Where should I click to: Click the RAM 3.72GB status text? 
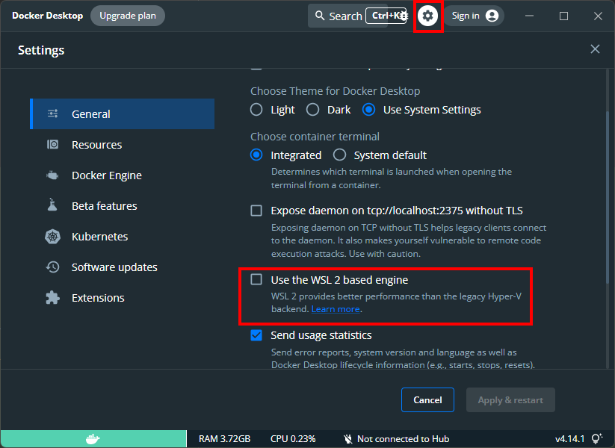[x=224, y=438]
